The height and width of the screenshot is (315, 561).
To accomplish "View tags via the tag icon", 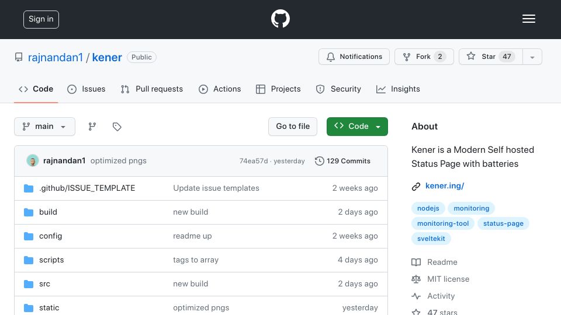I will (x=117, y=127).
